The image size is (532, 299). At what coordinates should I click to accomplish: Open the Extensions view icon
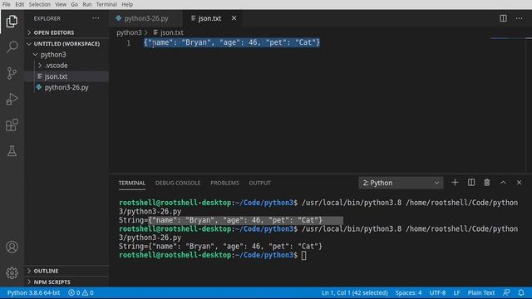pos(12,125)
